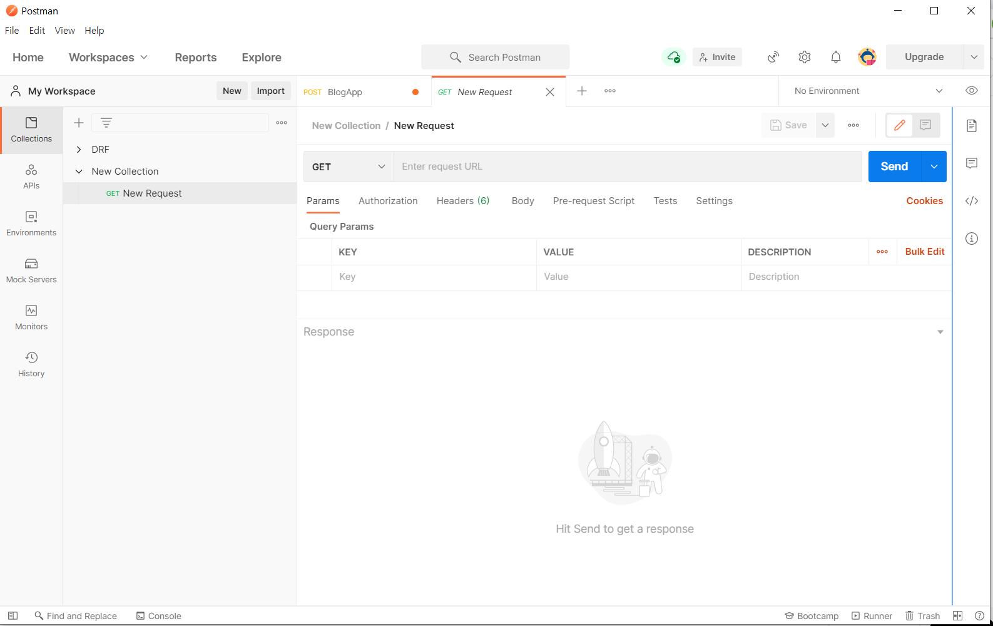Open the Workspaces dropdown menu
Screen dimensions: 993x626
coord(108,57)
